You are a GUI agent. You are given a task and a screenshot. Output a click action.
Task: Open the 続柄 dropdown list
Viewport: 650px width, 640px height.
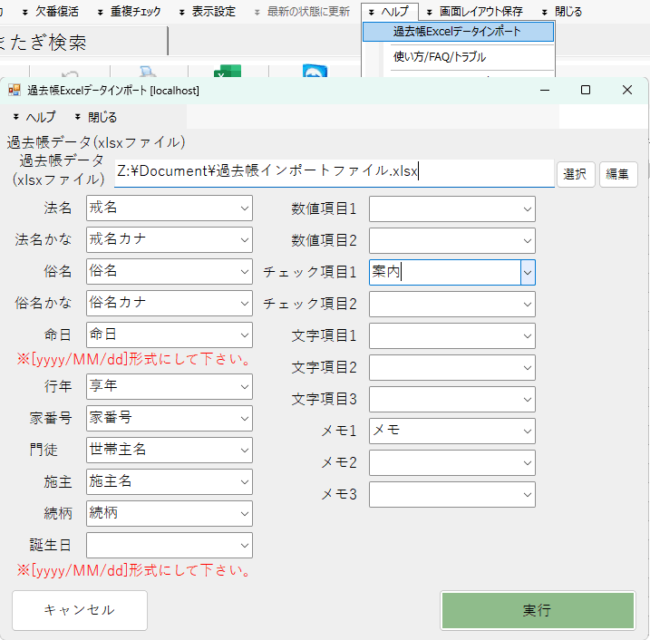[x=244, y=513]
